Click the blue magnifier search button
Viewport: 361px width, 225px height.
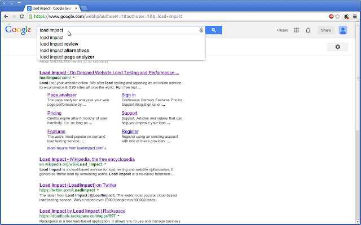coord(214,30)
